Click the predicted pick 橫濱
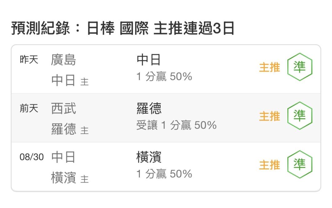The image size is (332, 208). click(x=149, y=157)
